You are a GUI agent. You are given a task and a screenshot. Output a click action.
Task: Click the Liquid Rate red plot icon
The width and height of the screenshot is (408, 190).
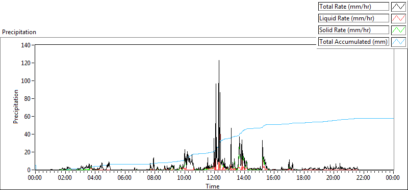[398, 18]
